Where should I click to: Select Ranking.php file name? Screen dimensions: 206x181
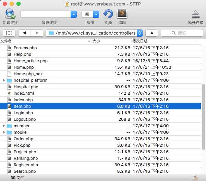coord(26,158)
